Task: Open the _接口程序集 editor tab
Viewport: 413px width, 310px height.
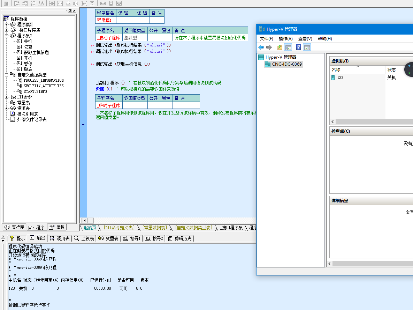Action: [231, 228]
